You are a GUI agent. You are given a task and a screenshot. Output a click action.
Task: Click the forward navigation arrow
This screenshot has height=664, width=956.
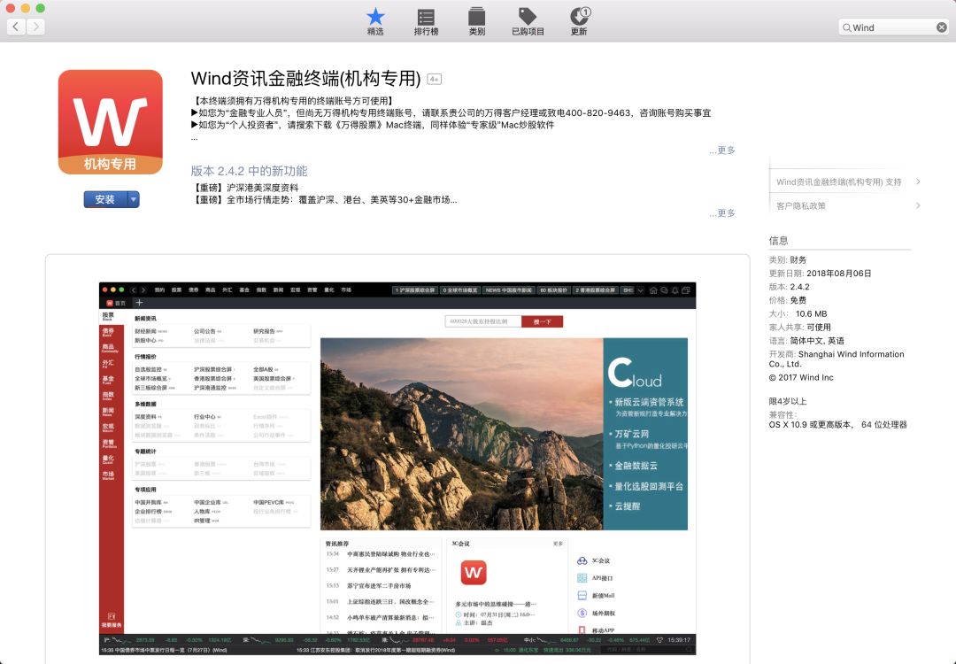(35, 27)
